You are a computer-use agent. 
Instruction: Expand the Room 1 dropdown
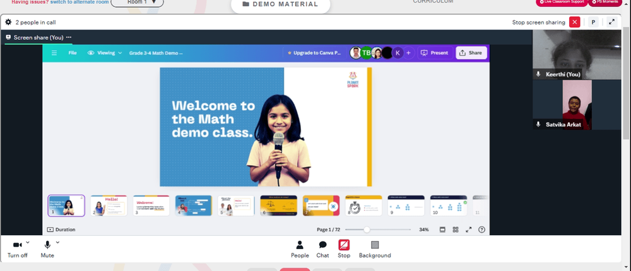[137, 3]
